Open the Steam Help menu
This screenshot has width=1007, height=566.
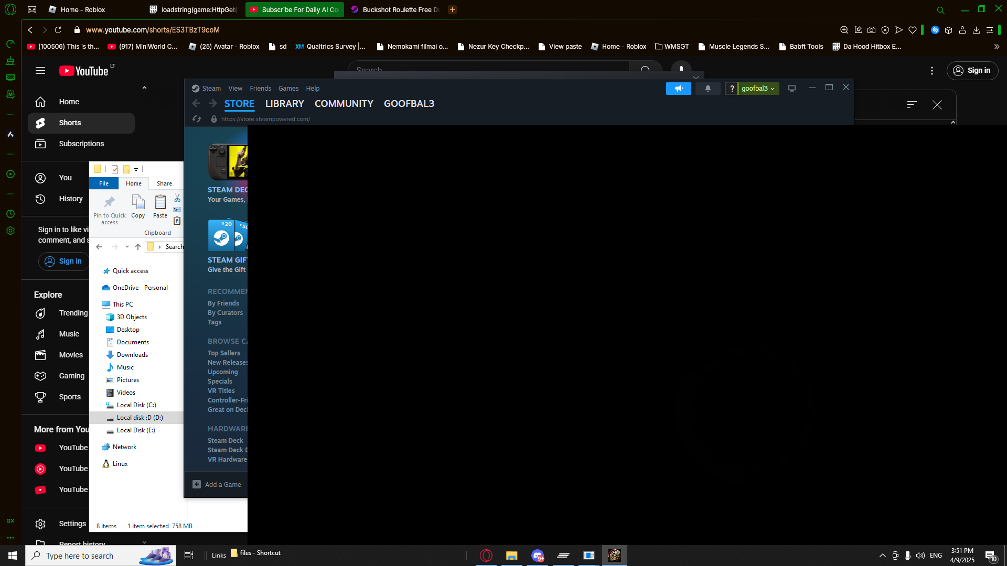[313, 89]
